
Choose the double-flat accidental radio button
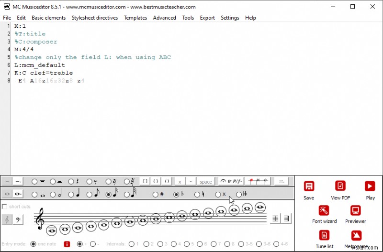click(x=239, y=195)
